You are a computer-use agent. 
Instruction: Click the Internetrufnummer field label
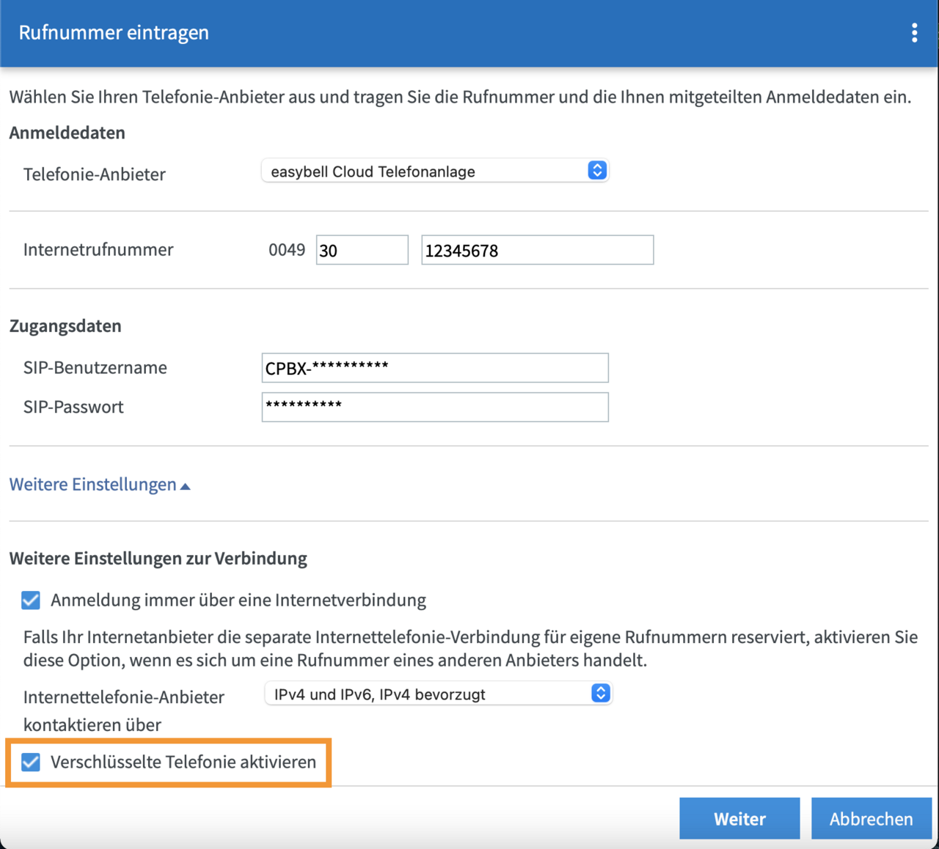[98, 250]
